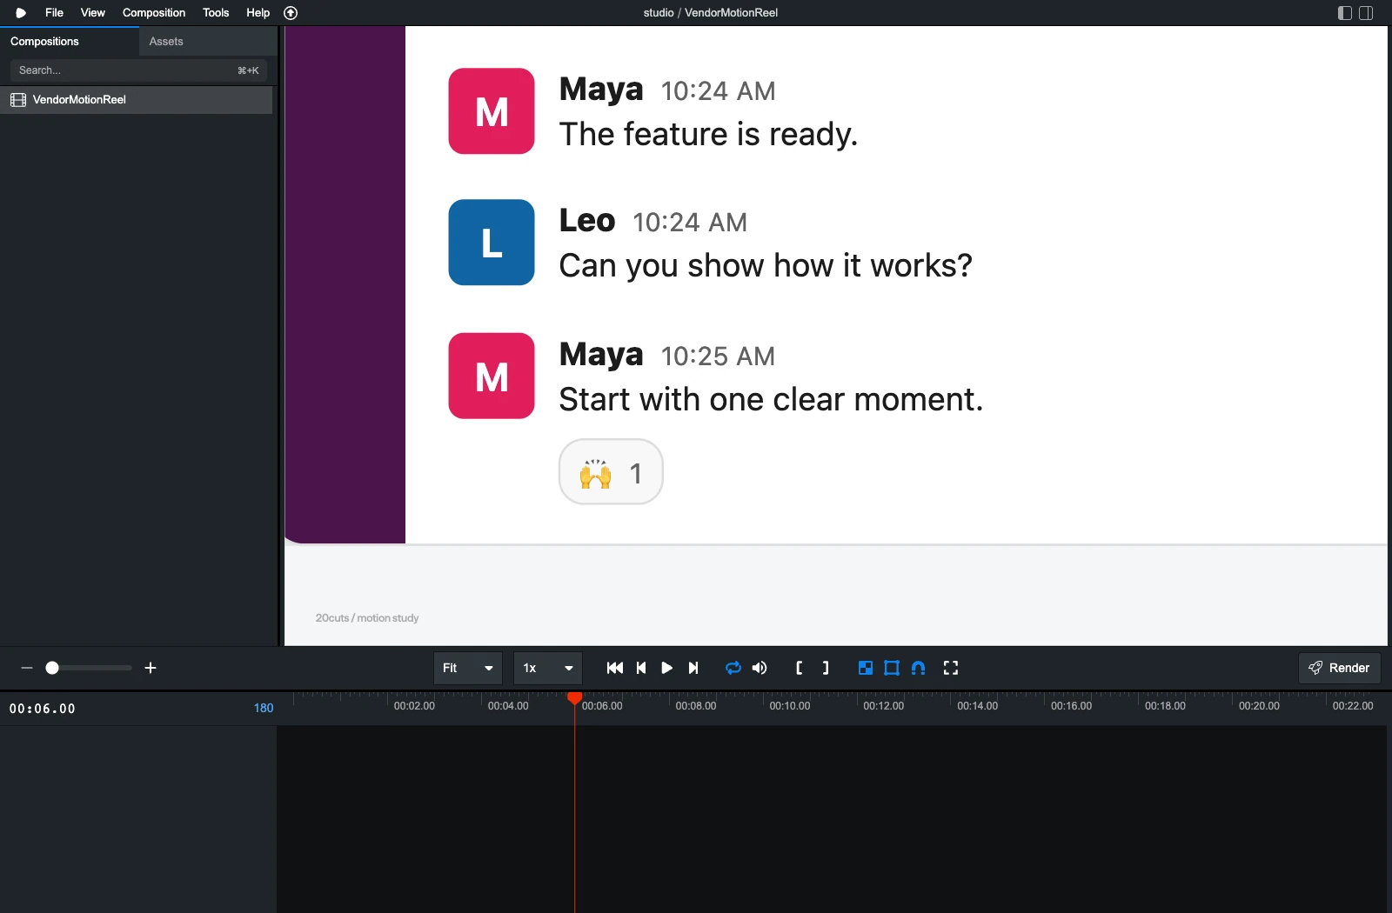The height and width of the screenshot is (913, 1392).
Task: Select VendorMotionReel composition in list
Action: click(x=137, y=100)
